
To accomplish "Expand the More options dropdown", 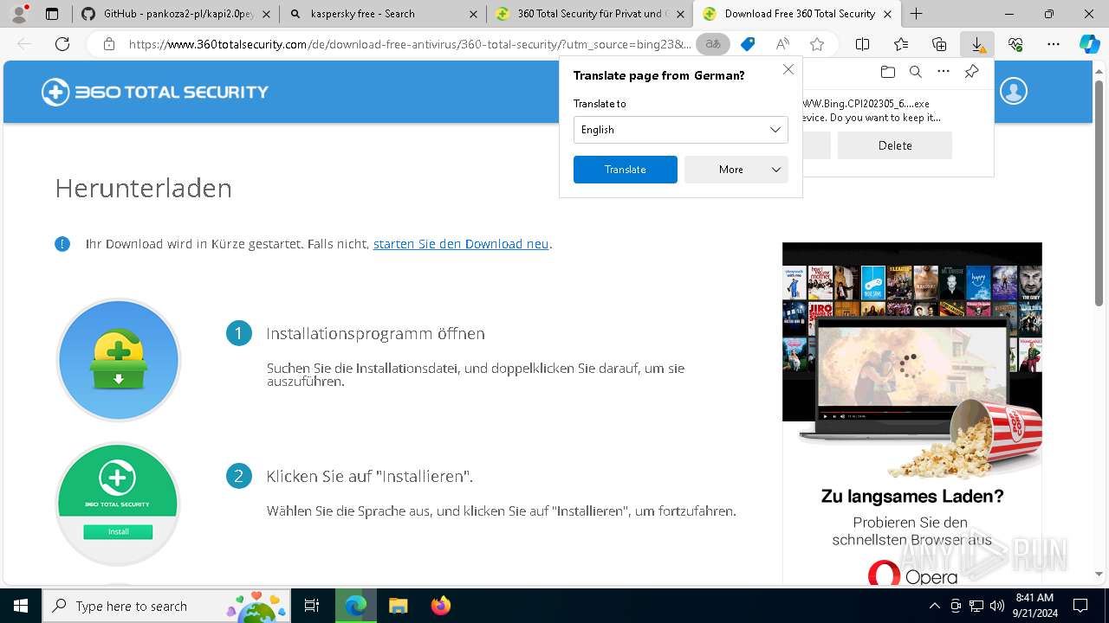I will click(x=736, y=170).
